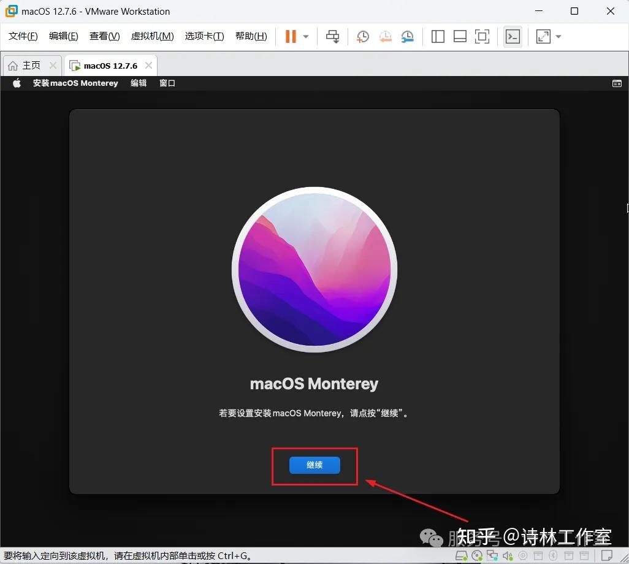Image resolution: width=629 pixels, height=564 pixels.
Task: Click the macOS Monterey heading
Action: pos(314,384)
